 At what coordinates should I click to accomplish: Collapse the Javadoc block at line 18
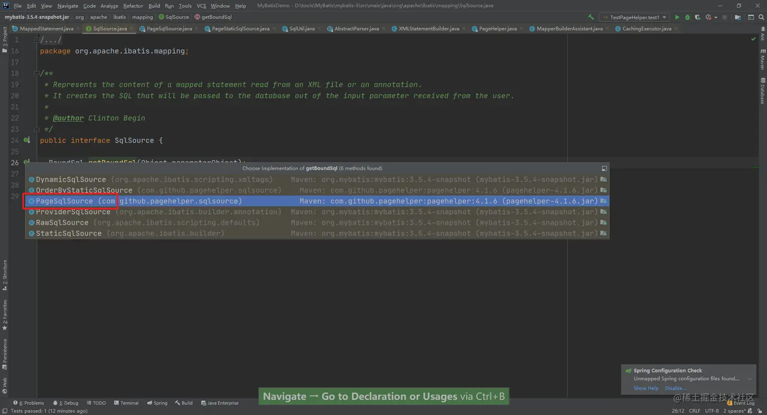[37, 73]
